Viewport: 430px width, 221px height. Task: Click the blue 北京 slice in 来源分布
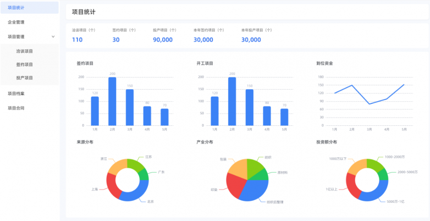pyautogui.click(x=135, y=192)
